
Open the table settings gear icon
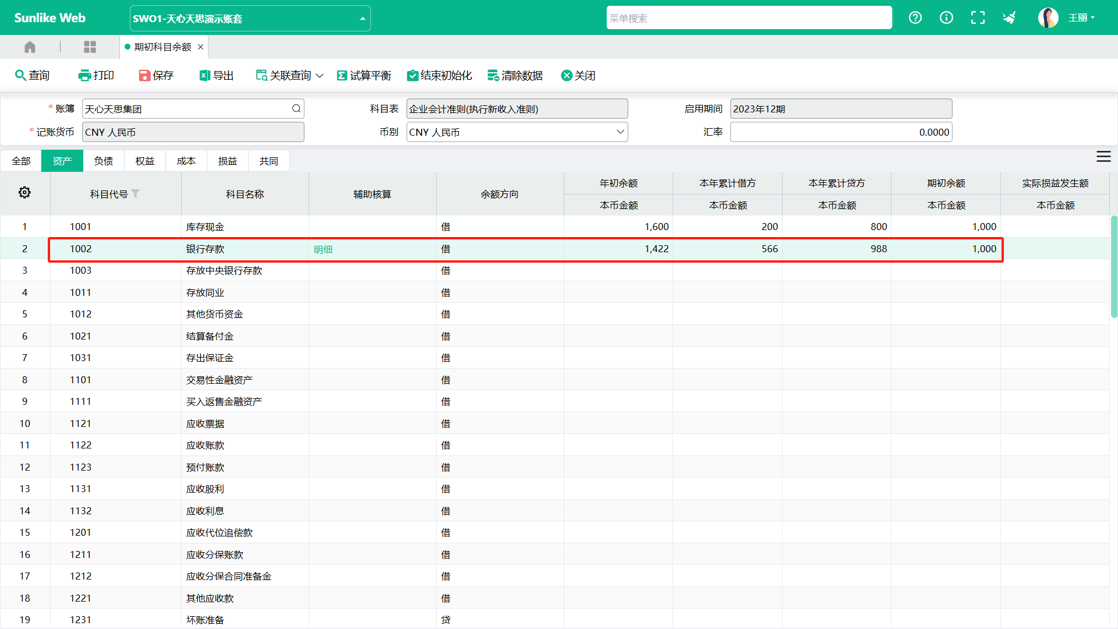pos(24,192)
